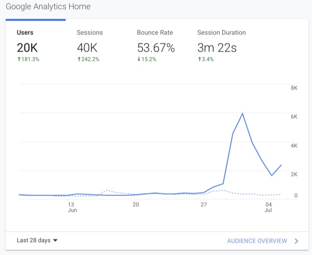This screenshot has width=312, height=255.
Task: Open the AUDIENCE OVERVIEW link
Action: point(257,241)
